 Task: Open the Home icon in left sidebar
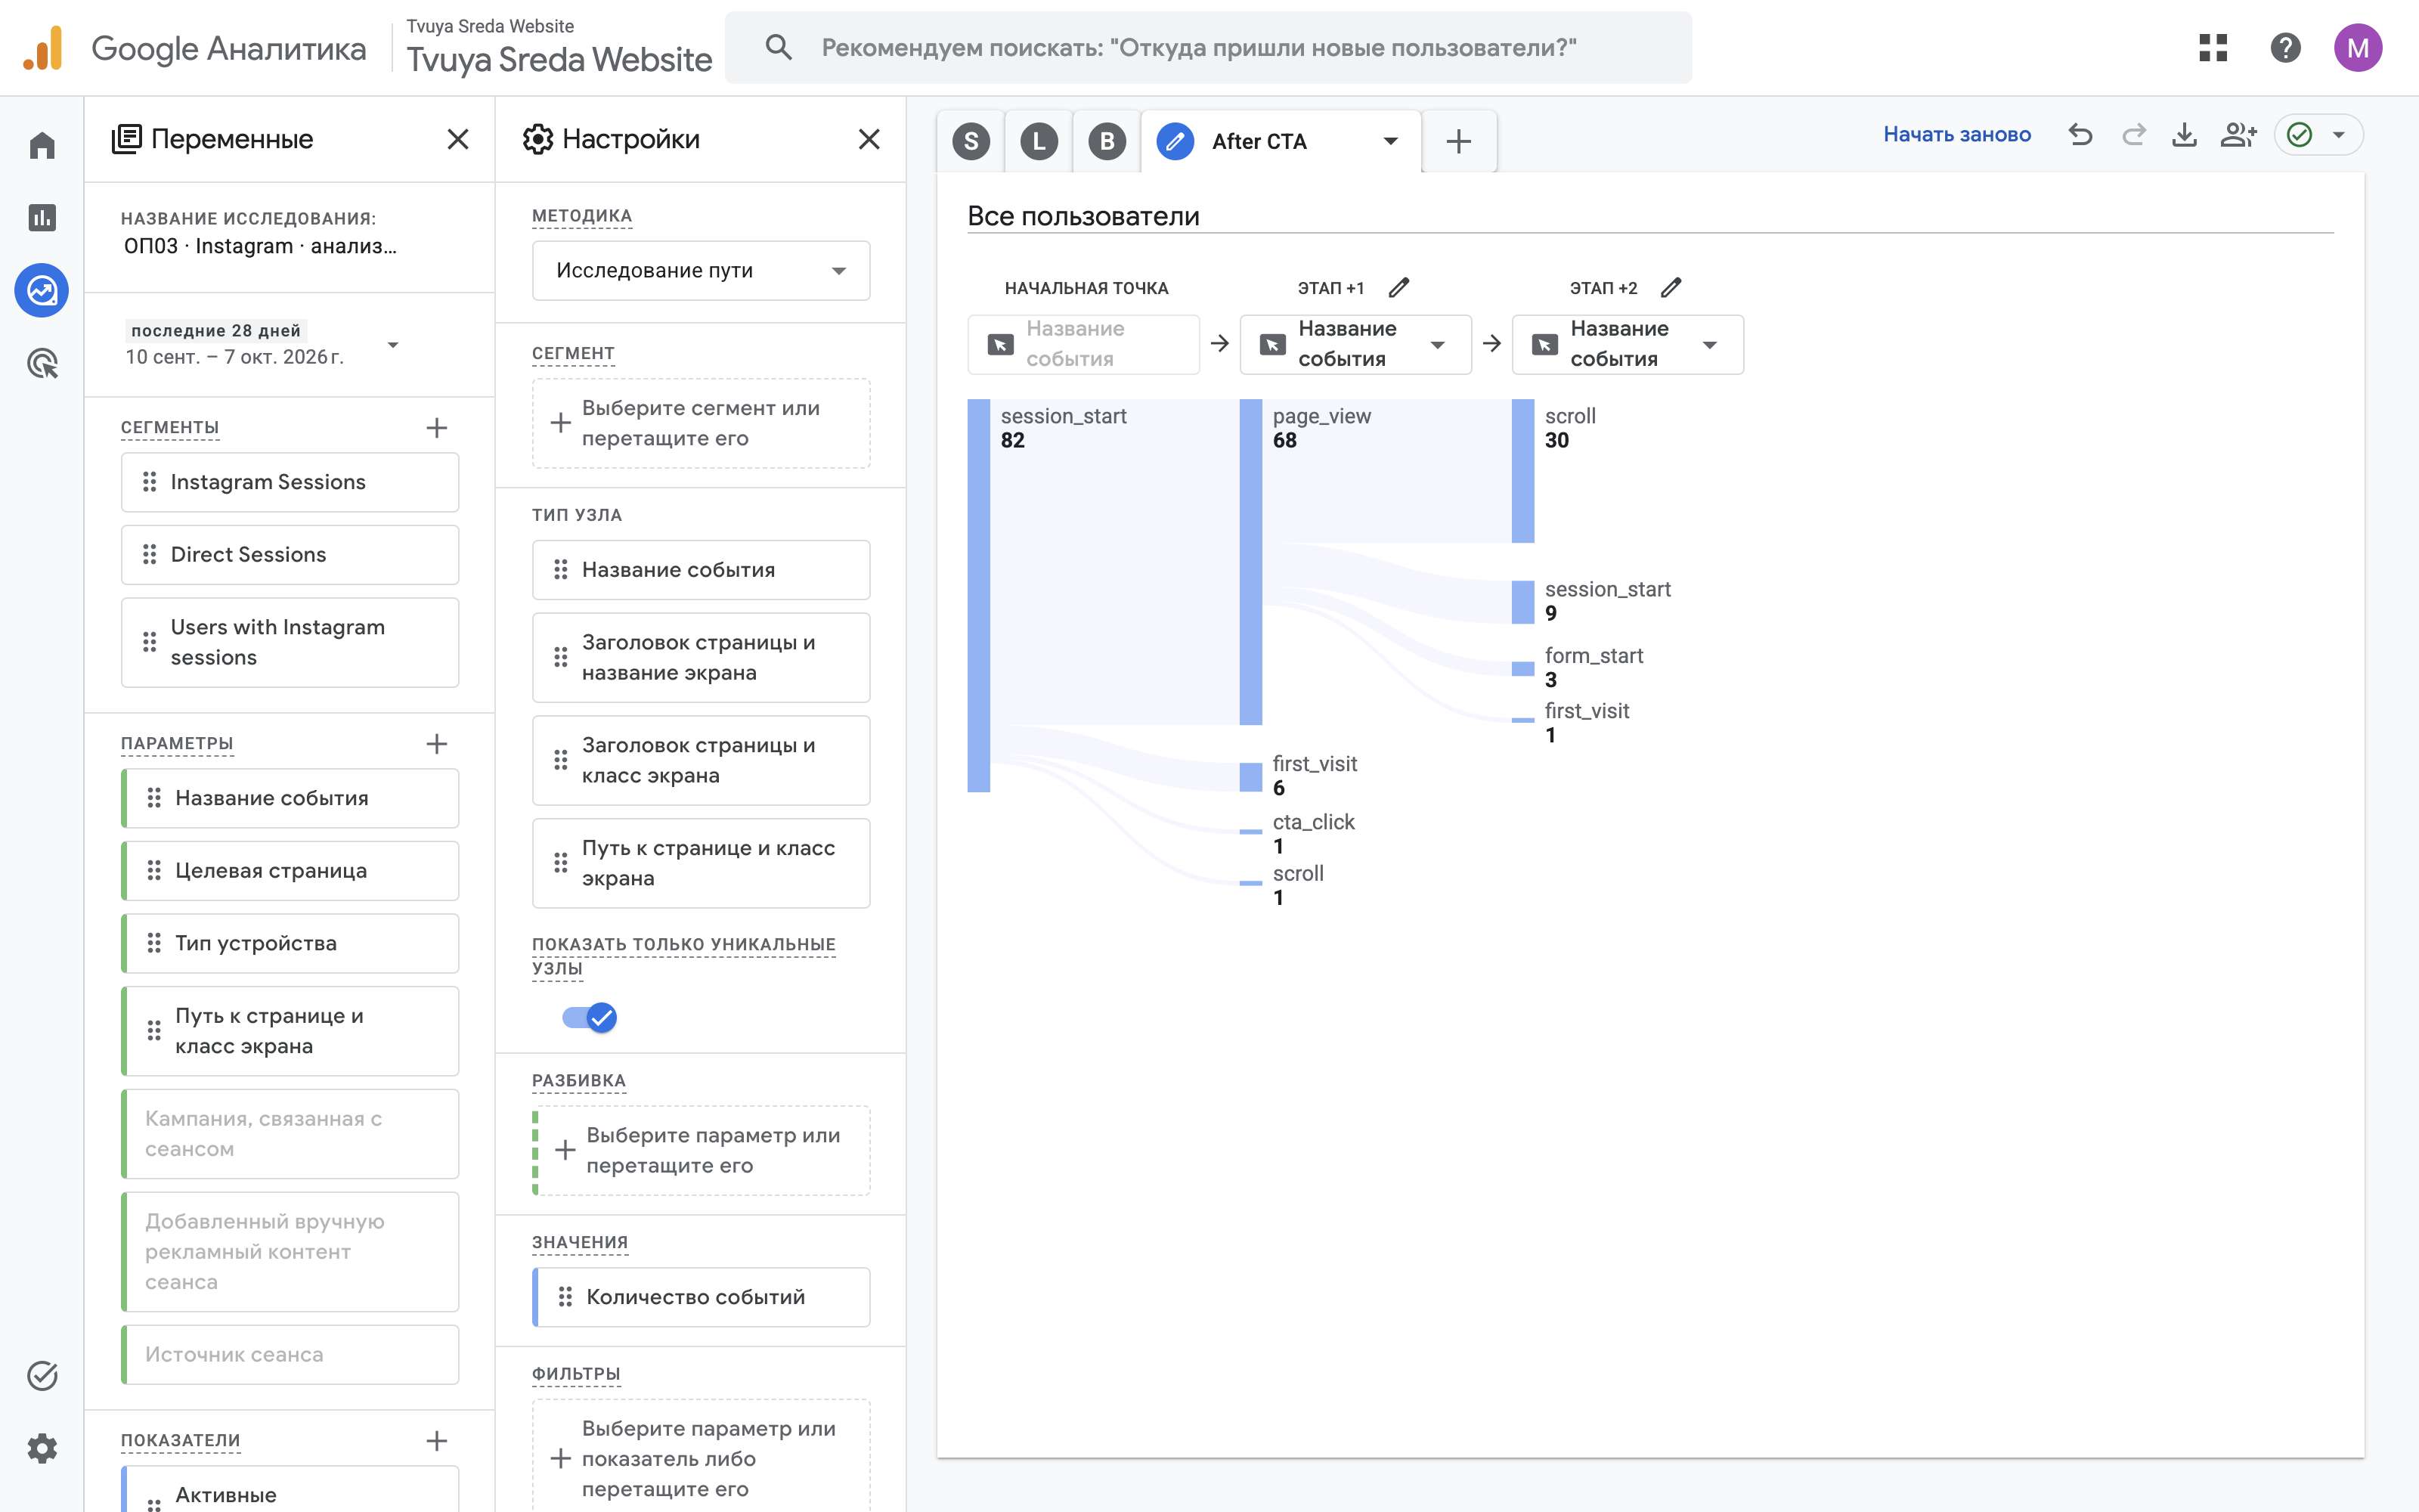42,146
